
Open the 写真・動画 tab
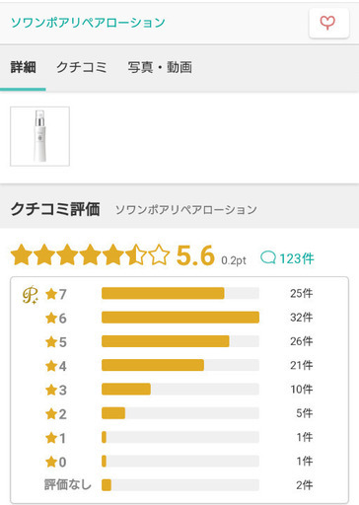click(x=160, y=67)
